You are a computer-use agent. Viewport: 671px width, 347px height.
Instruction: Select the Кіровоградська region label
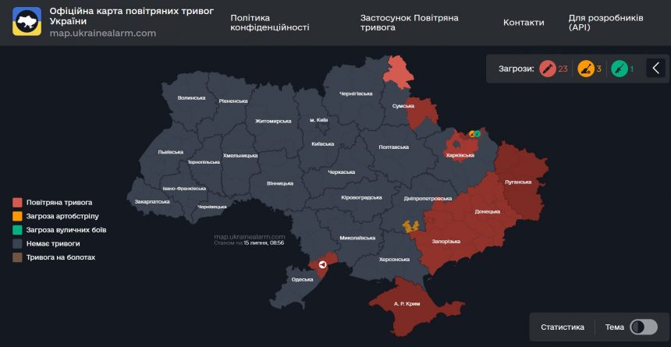pos(361,198)
